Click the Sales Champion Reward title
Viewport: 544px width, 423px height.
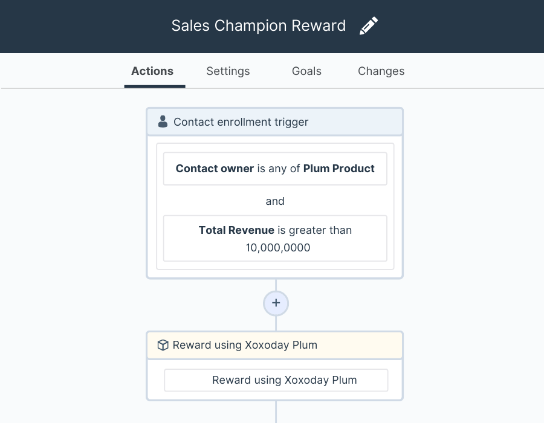point(259,25)
